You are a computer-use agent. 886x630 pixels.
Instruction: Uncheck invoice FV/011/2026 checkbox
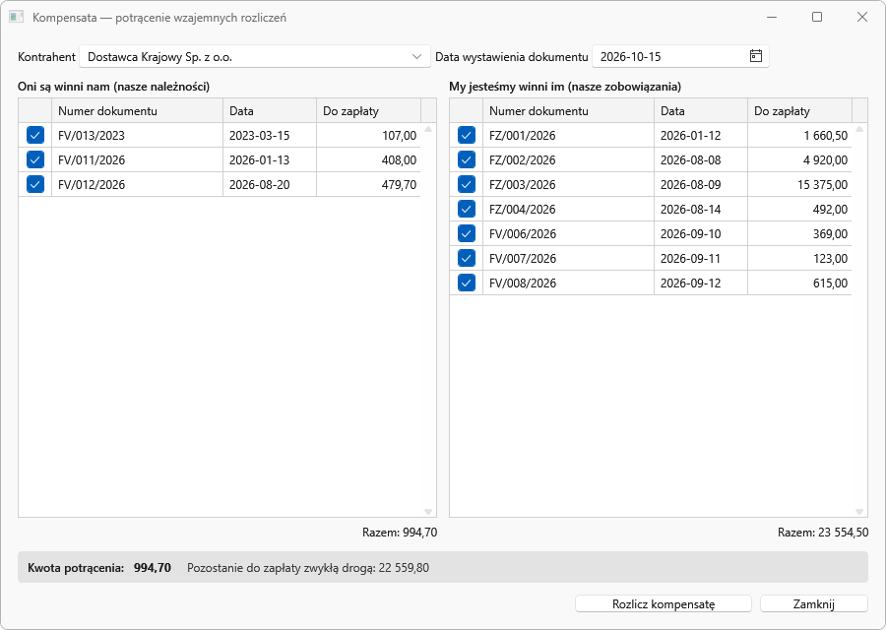click(x=35, y=159)
